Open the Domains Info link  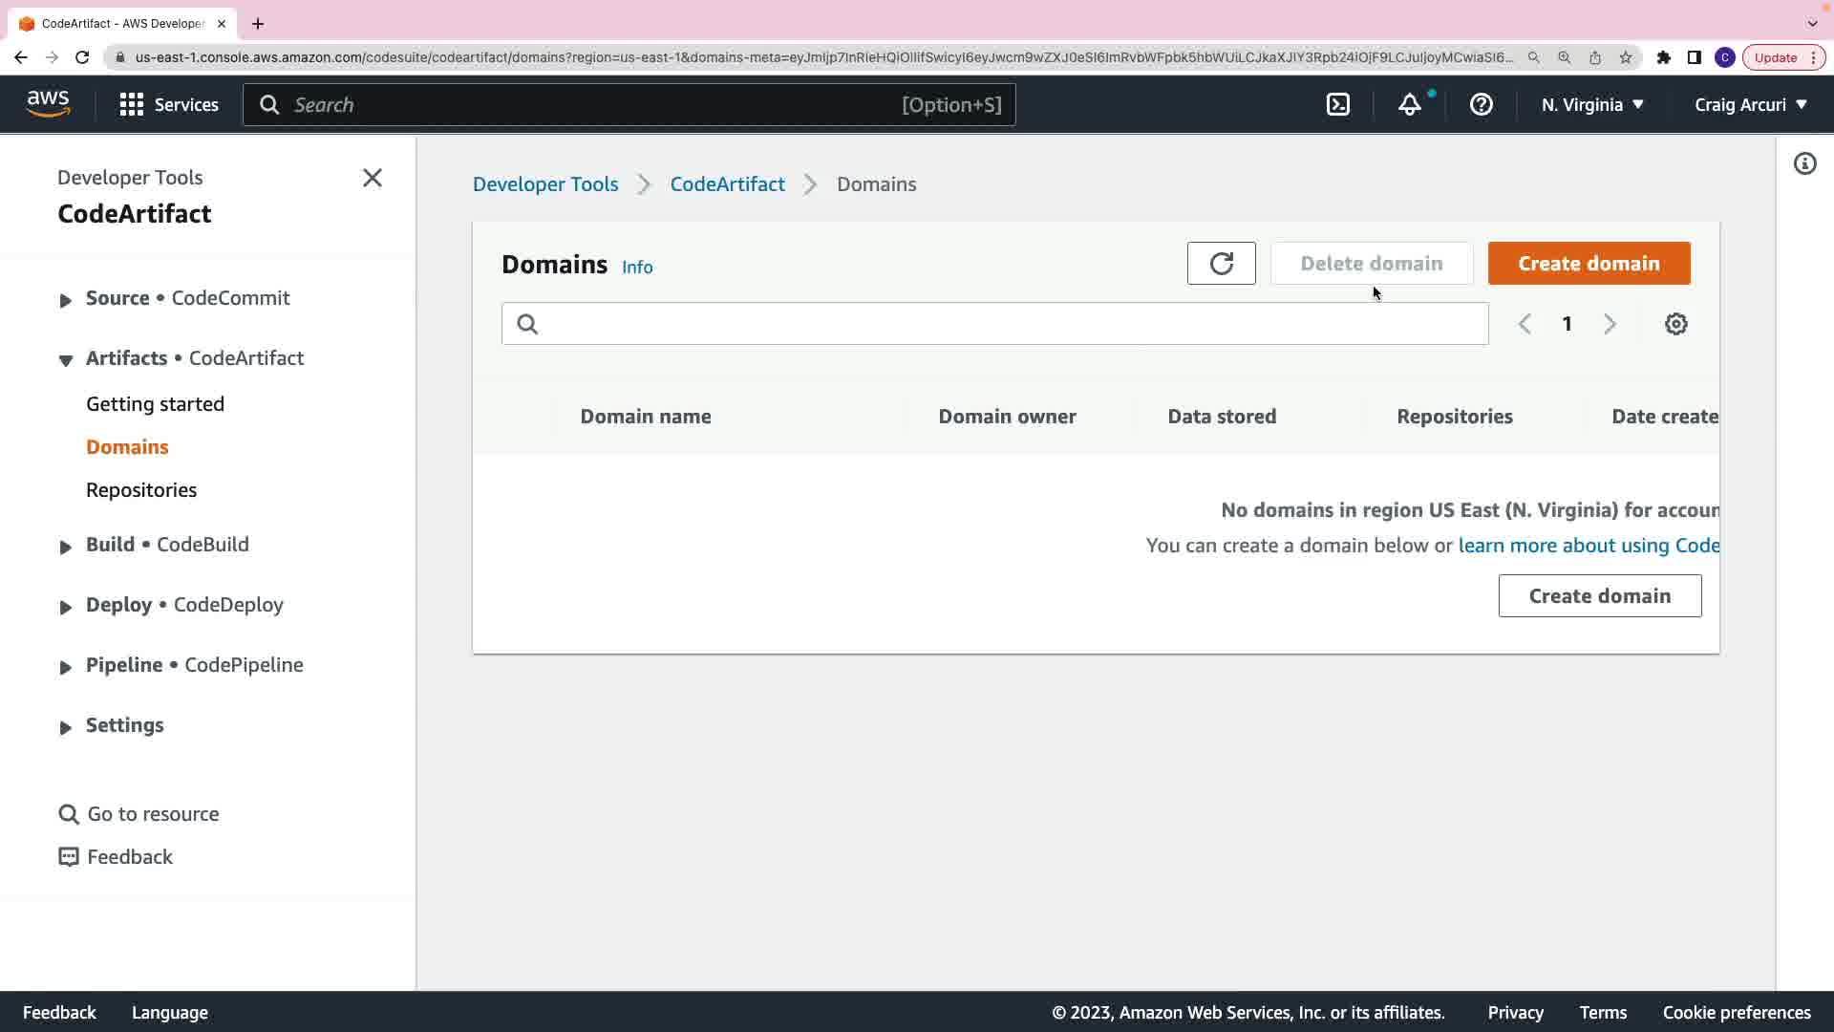[x=637, y=268]
